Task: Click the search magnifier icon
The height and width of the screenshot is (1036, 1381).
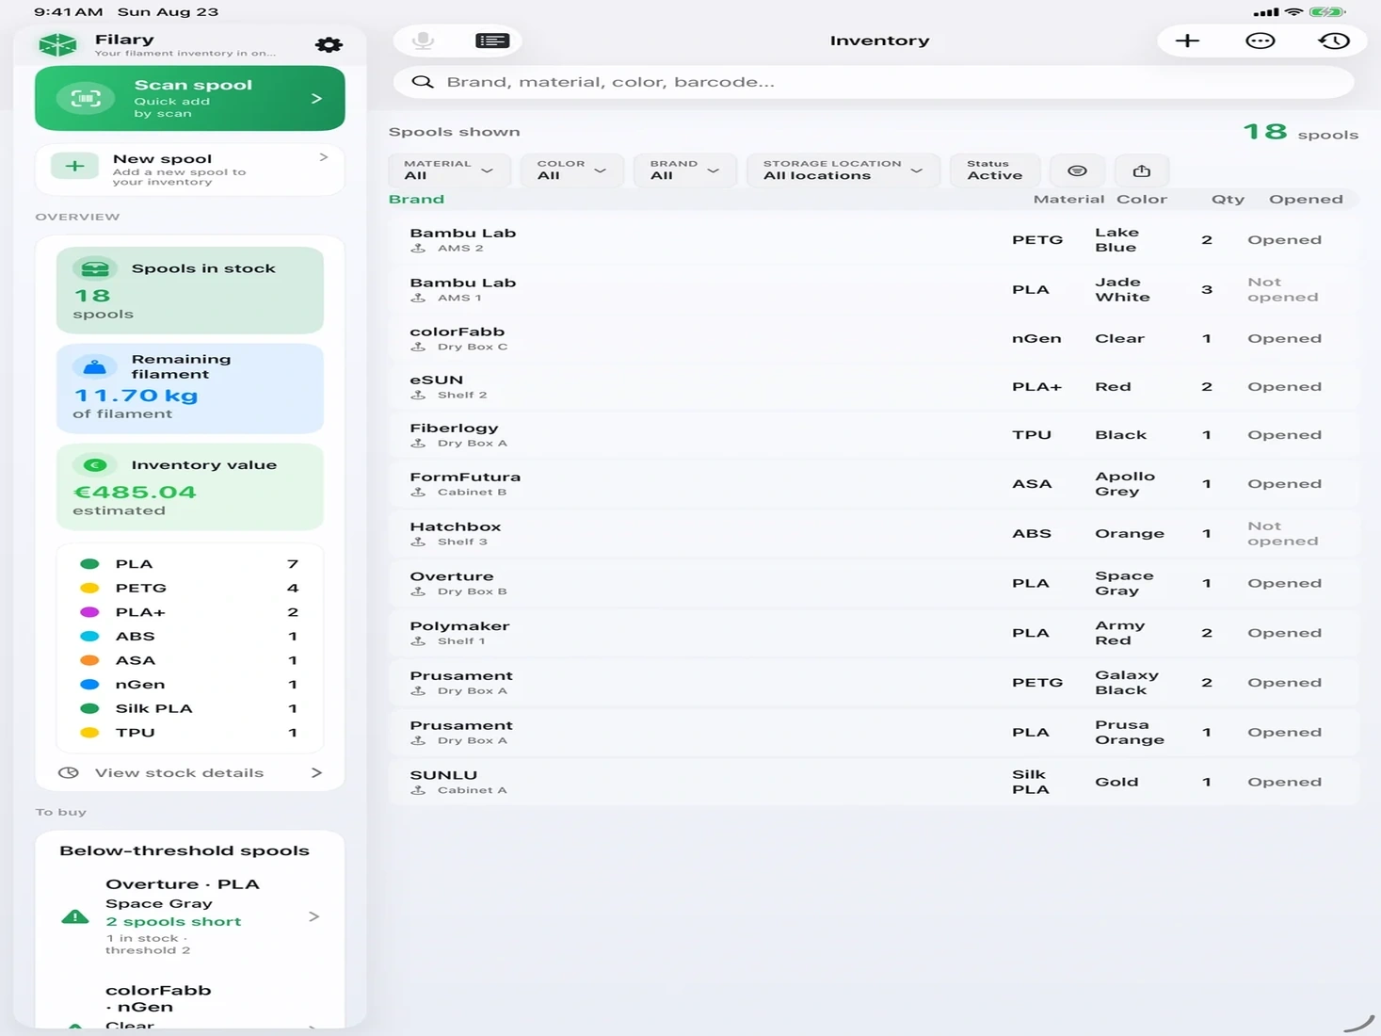Action: (423, 82)
